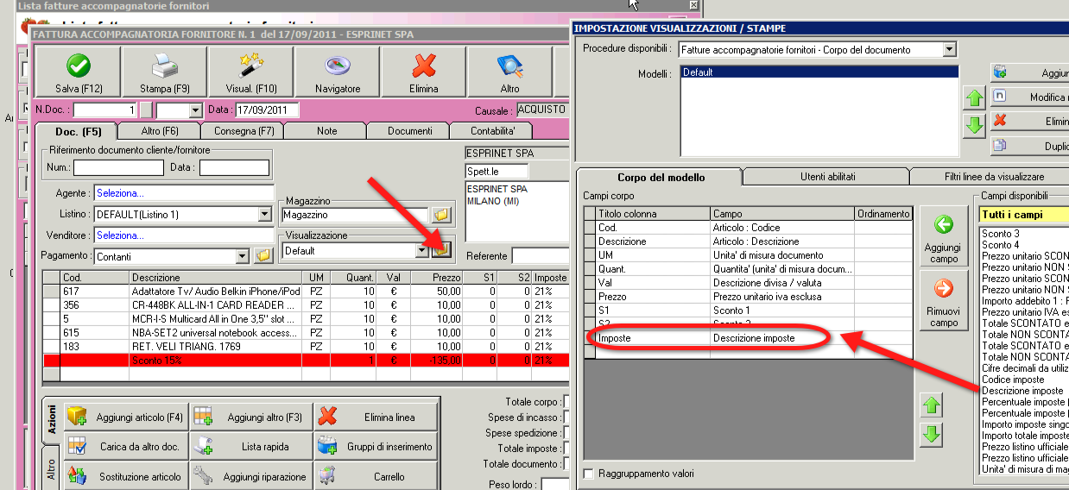Switch to Utenti abilitati tab
This screenshot has width=1069, height=490.
(827, 176)
